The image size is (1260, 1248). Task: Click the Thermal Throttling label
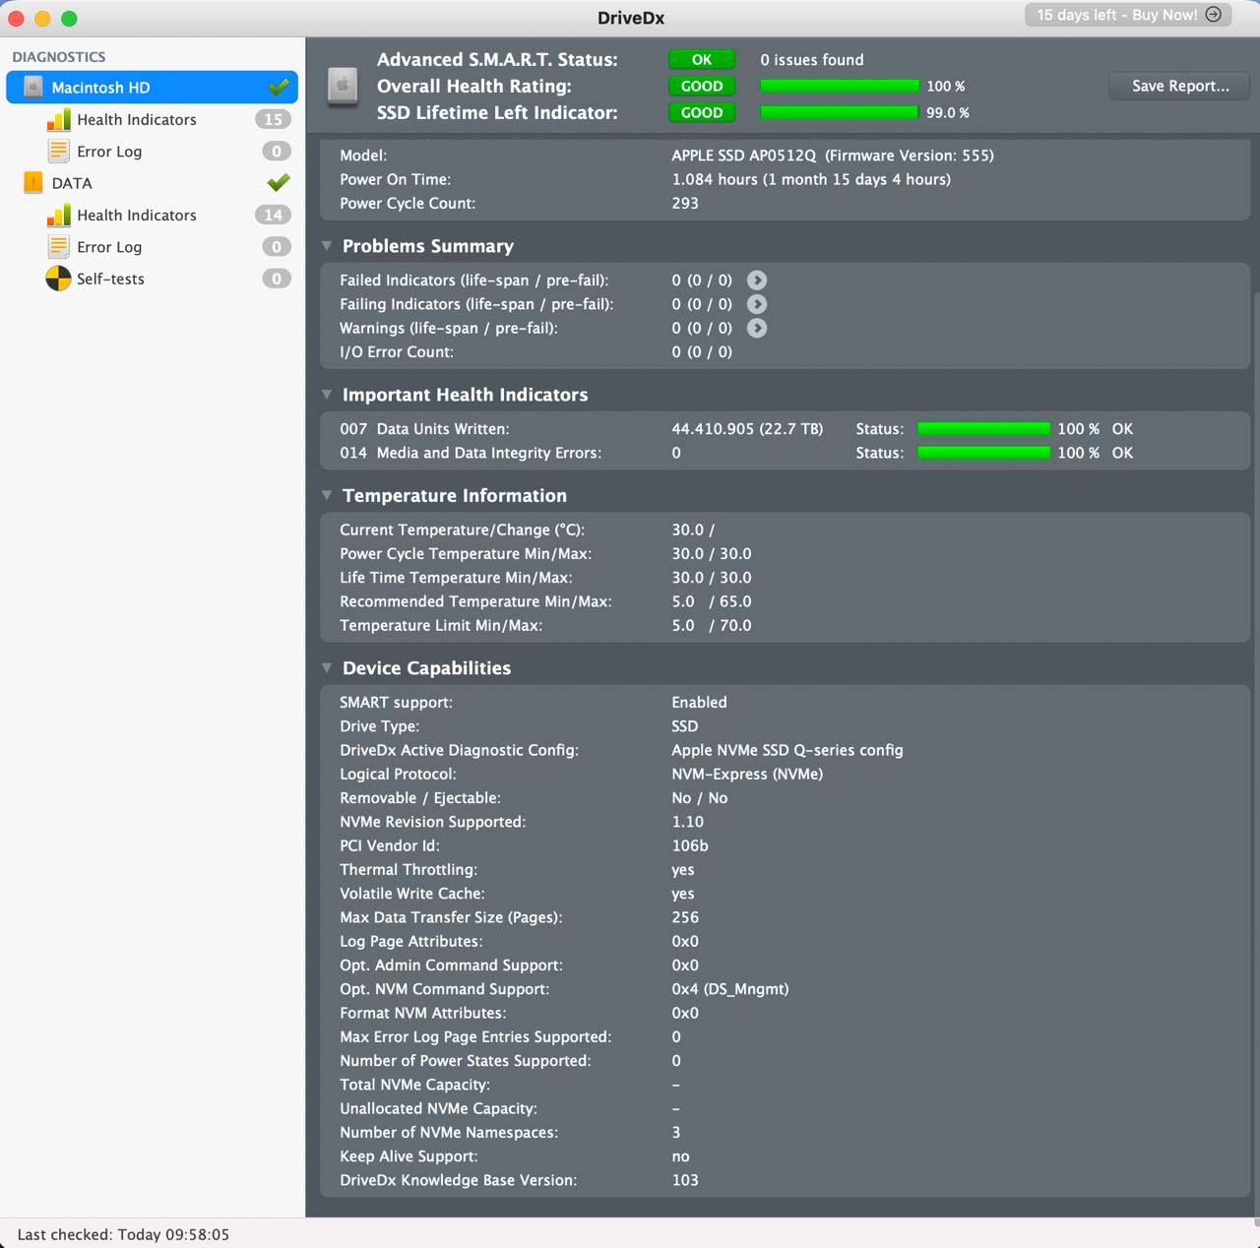(409, 870)
